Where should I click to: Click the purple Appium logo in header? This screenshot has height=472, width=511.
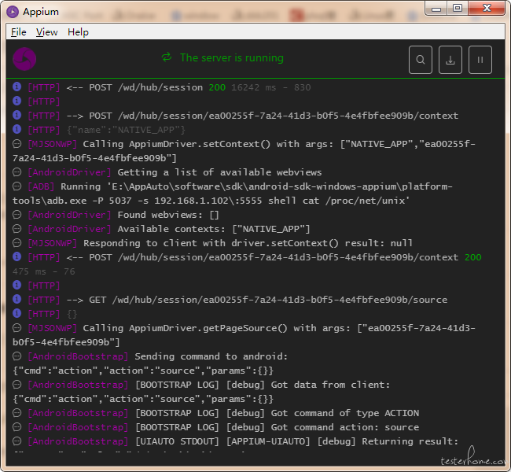coord(24,59)
